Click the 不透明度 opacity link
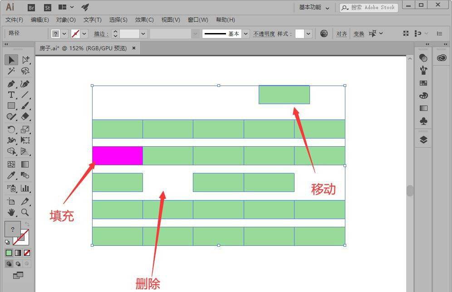The height and width of the screenshot is (292, 452). pos(264,34)
